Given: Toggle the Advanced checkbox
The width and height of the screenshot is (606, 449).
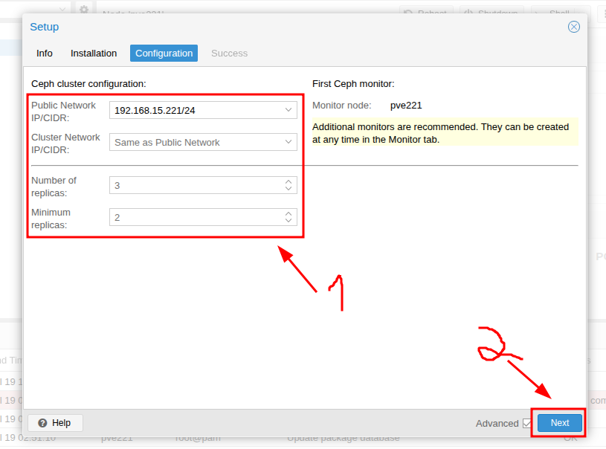Looking at the screenshot, I should 526,424.
